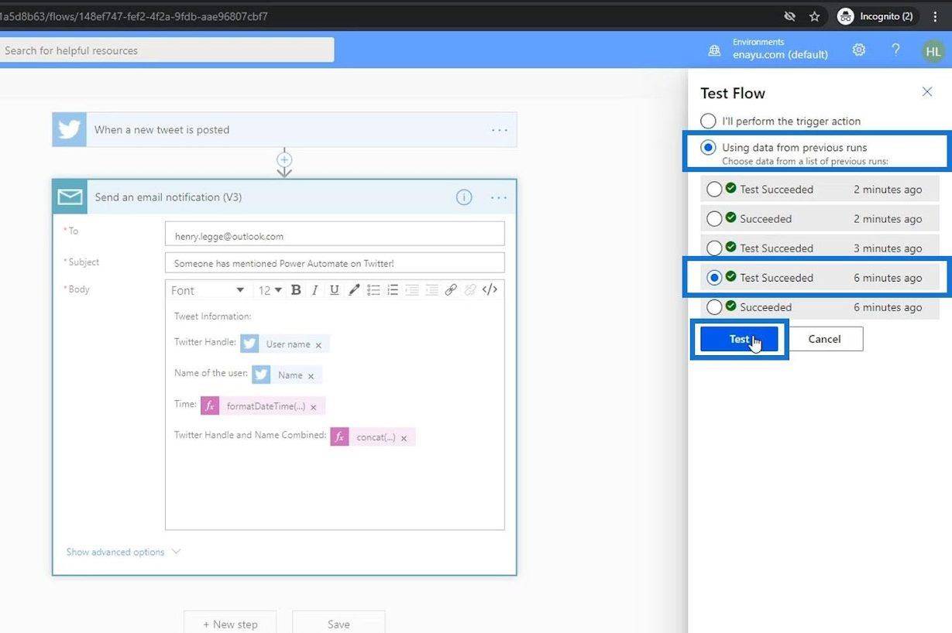Click the formatDateTime expression token
Viewport: 952px width, 633px height.
point(263,406)
